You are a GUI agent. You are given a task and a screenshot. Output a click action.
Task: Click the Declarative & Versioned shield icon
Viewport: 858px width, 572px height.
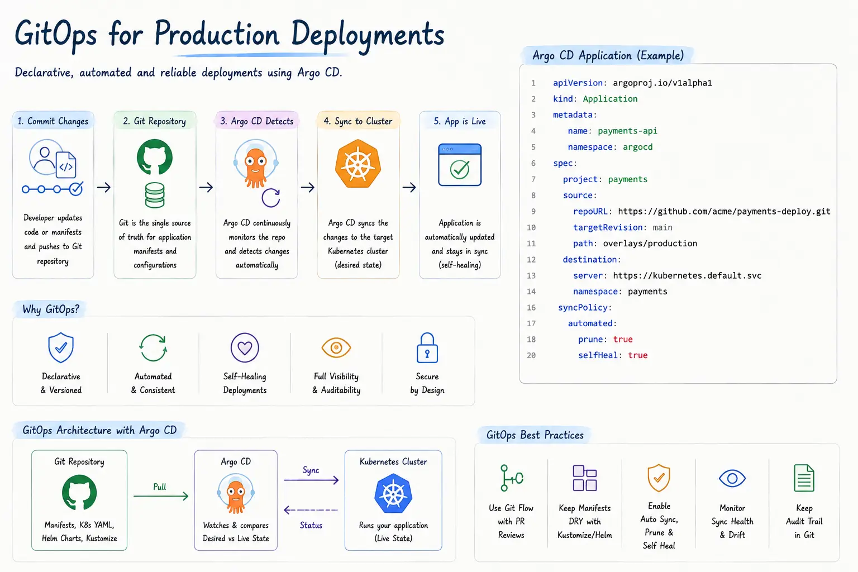[x=61, y=347]
